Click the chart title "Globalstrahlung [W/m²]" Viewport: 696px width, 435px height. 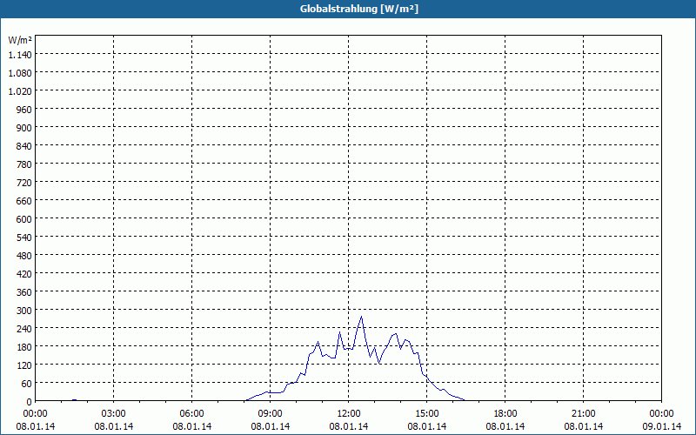coord(359,9)
